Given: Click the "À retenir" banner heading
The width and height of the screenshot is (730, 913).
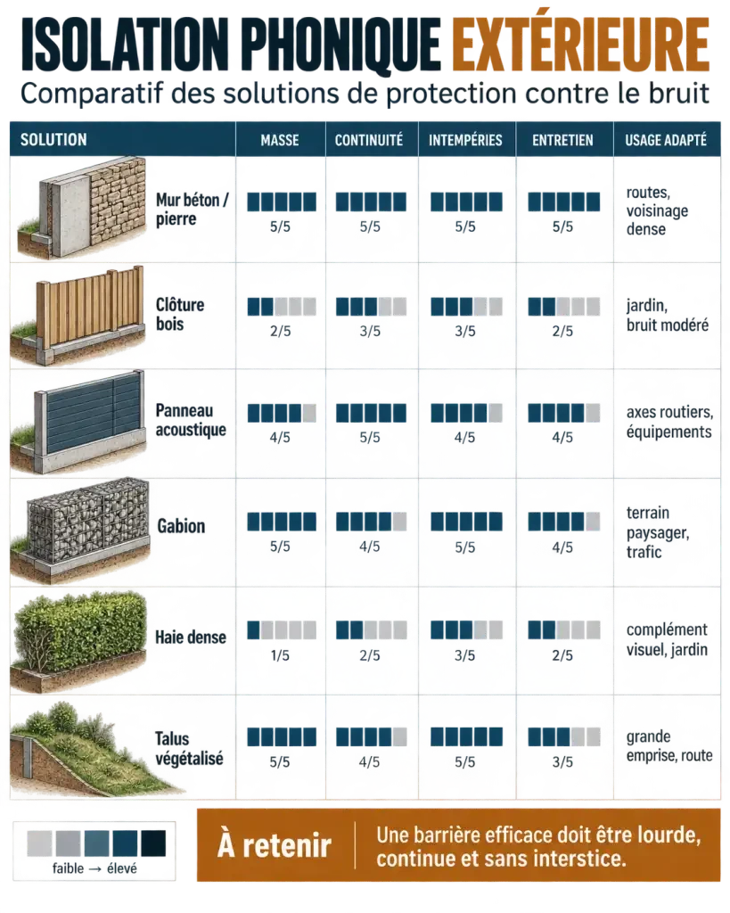Looking at the screenshot, I should click(275, 845).
